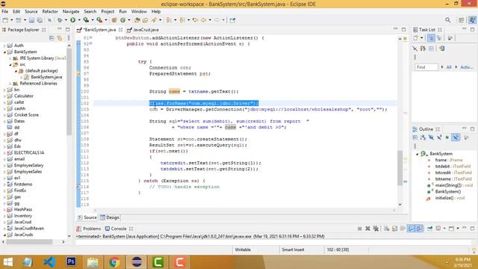Click the New Java Class icon
This screenshot has width=478, height=269.
122,20
